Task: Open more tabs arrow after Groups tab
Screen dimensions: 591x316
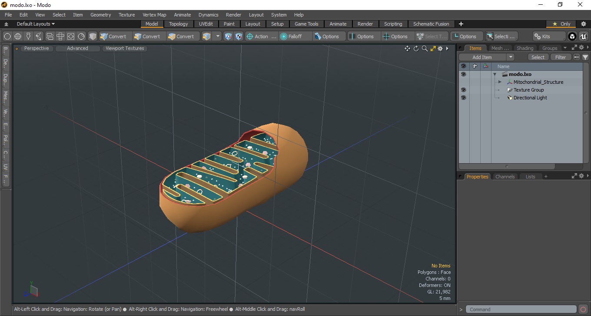Action: pos(565,48)
